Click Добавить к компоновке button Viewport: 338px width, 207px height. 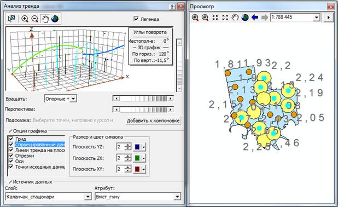pos(153,120)
